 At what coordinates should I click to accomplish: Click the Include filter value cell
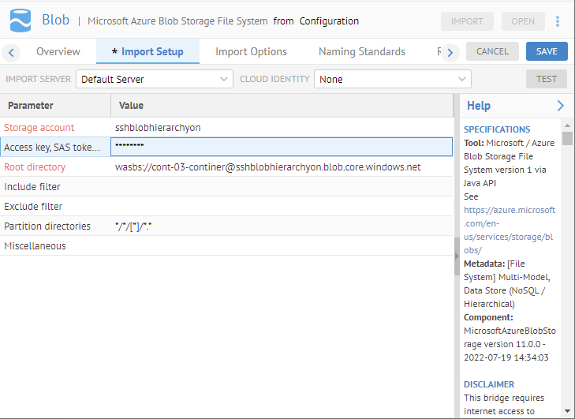point(281,187)
